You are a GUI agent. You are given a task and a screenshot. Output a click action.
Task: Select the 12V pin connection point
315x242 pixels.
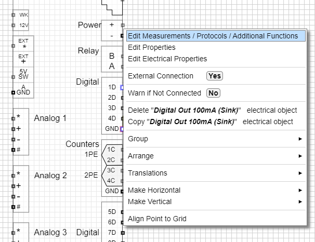tap(14, 25)
